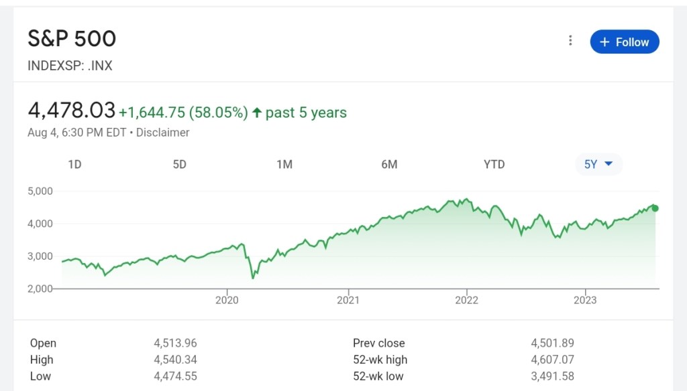
Task: Click the March 2020 dip on chart line
Action: coord(253,277)
